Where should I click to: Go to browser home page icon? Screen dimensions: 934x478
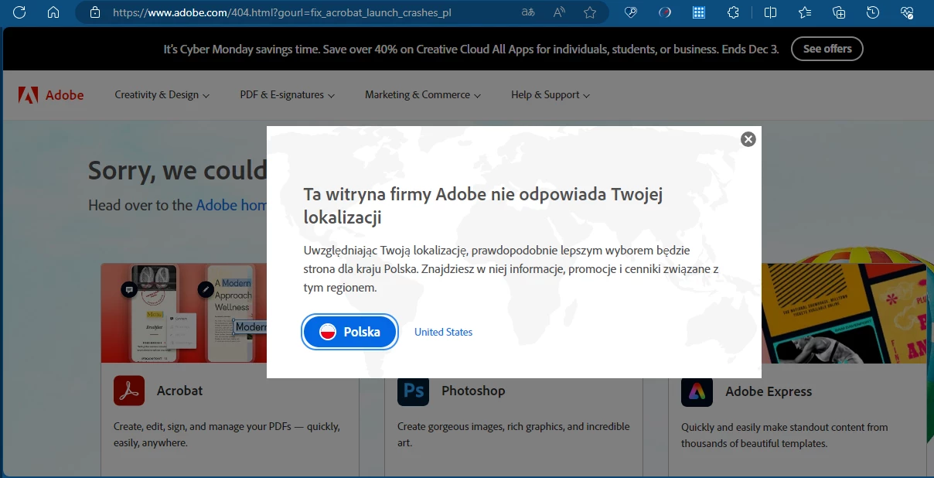(x=53, y=12)
